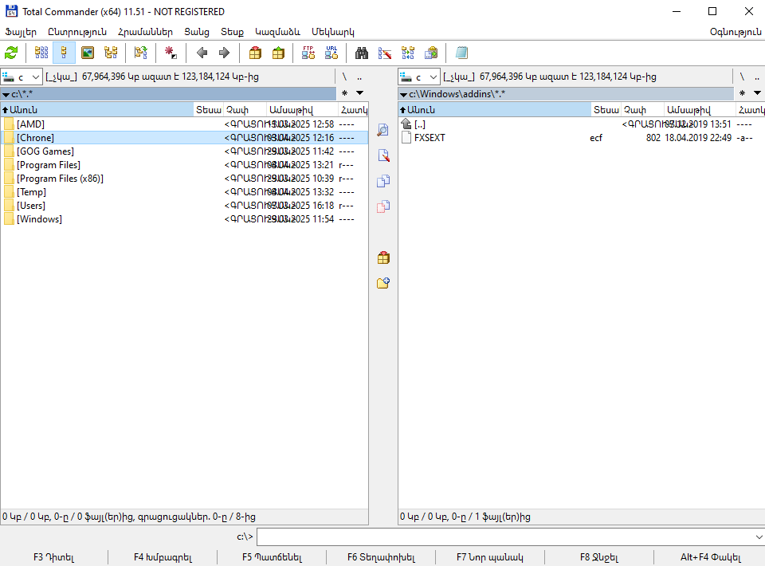Launch the Multi-Rename tool icon
765x566 pixels.
click(x=384, y=53)
